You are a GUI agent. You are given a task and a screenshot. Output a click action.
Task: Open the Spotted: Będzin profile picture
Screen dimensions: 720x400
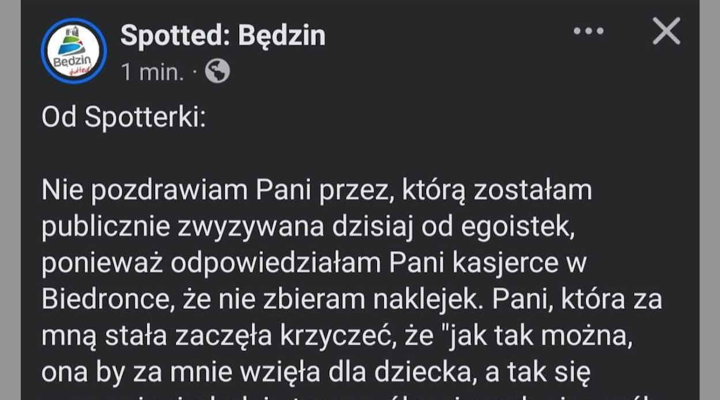pyautogui.click(x=74, y=51)
